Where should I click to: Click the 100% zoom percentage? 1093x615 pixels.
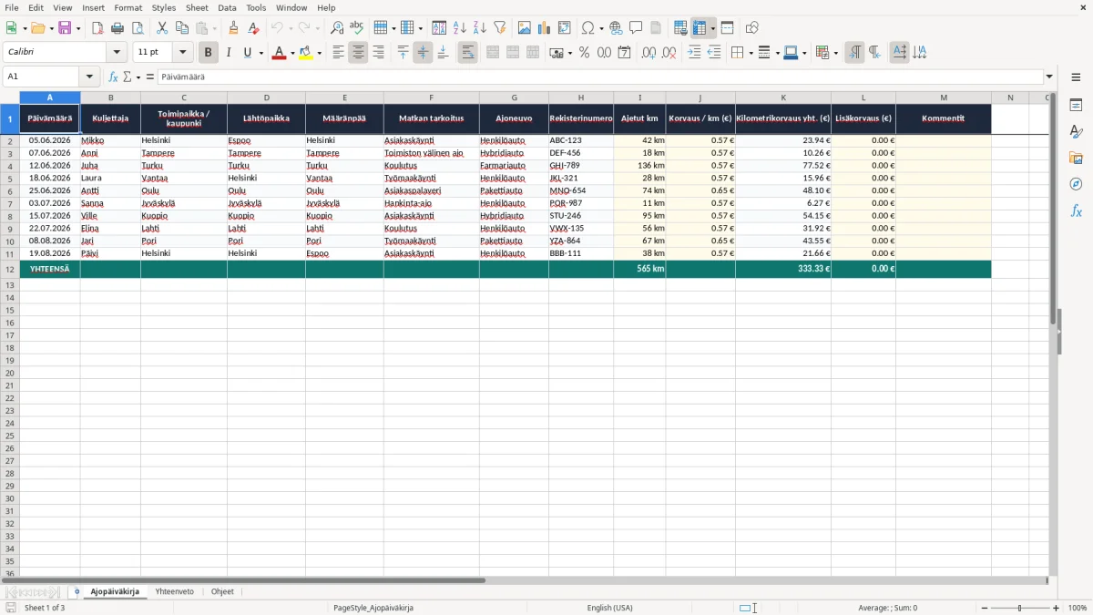(x=1078, y=608)
